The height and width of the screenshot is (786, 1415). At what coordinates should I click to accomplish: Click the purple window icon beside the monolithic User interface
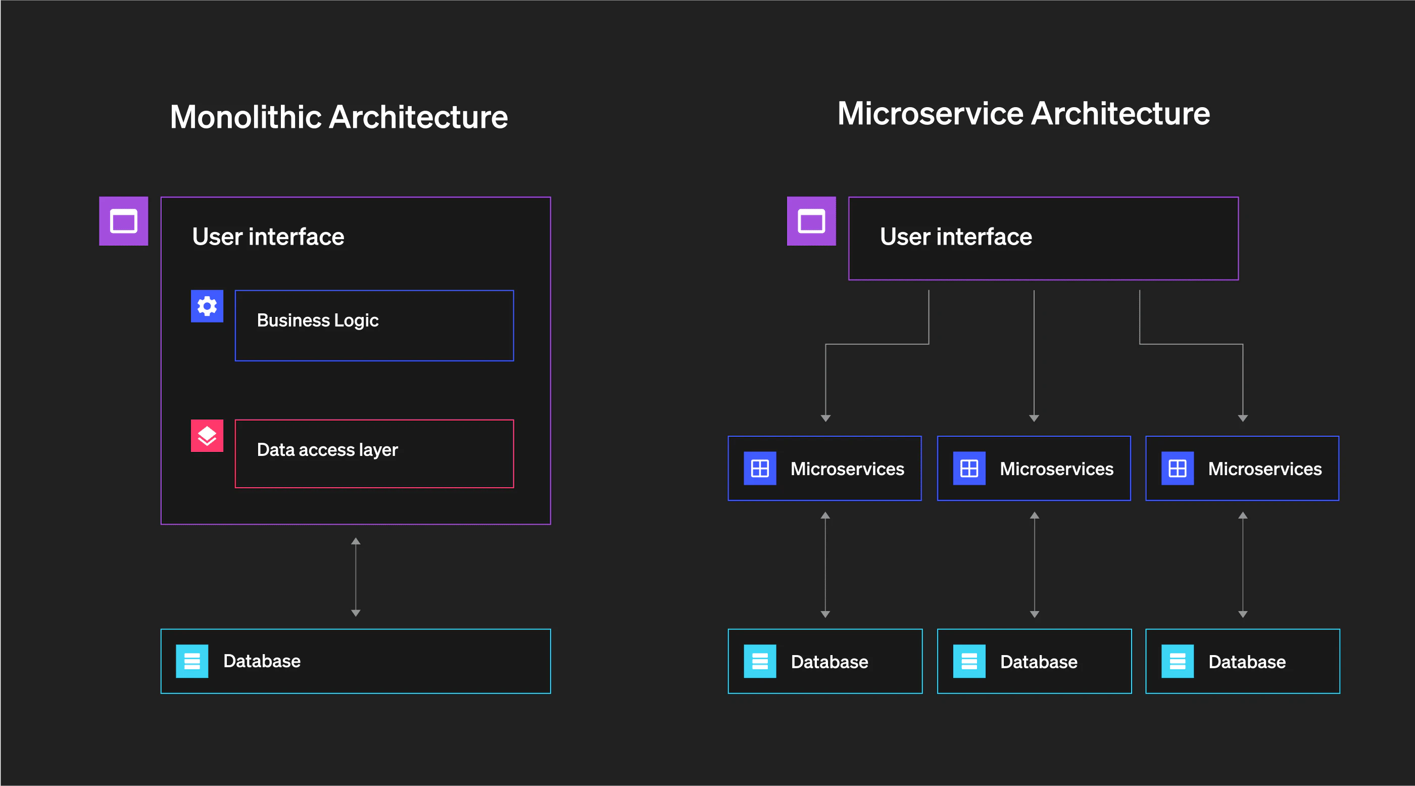pyautogui.click(x=123, y=221)
